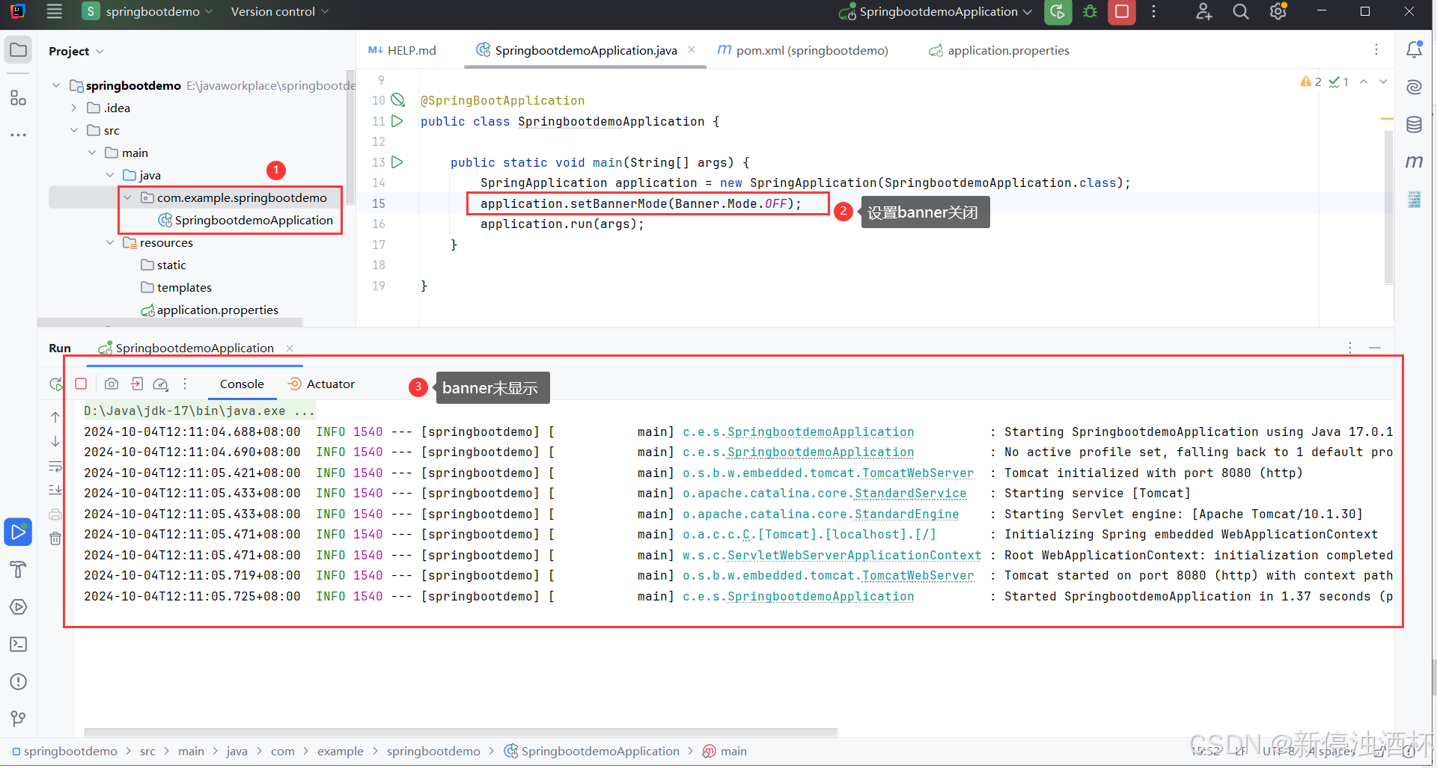The width and height of the screenshot is (1437, 768).
Task: Open the Terminal tool window icon
Action: 19,644
